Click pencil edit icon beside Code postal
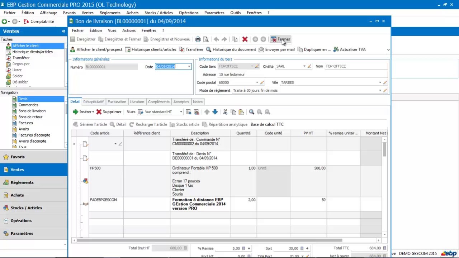459x258 pixels. tap(262, 82)
